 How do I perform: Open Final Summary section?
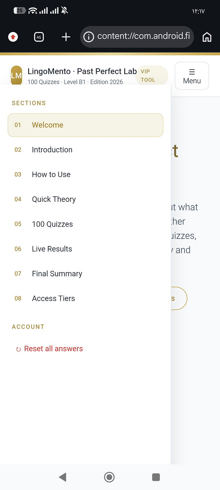86,274
